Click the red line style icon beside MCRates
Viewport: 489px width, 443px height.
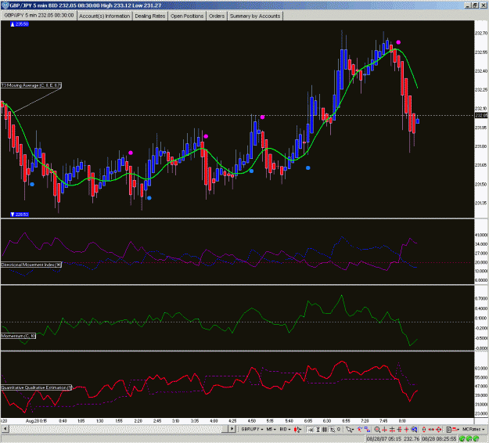[455, 430]
